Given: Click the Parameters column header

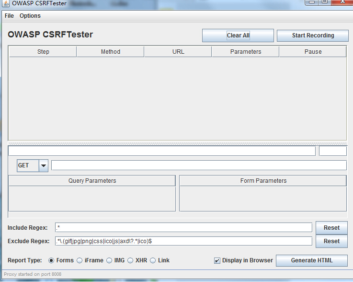Looking at the screenshot, I should [x=245, y=52].
